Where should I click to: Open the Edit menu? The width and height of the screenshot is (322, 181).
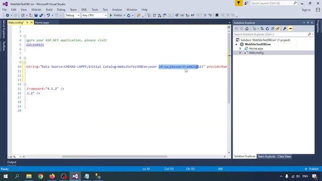click(14, 10)
